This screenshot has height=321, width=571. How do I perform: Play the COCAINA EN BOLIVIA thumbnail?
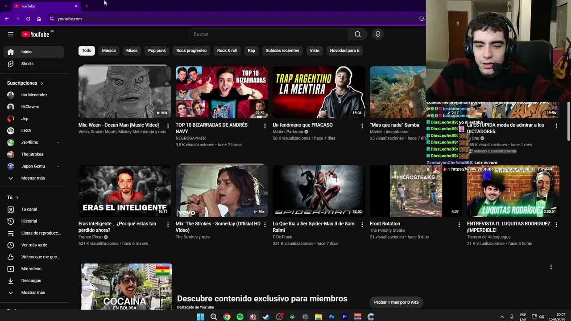pyautogui.click(x=126, y=287)
